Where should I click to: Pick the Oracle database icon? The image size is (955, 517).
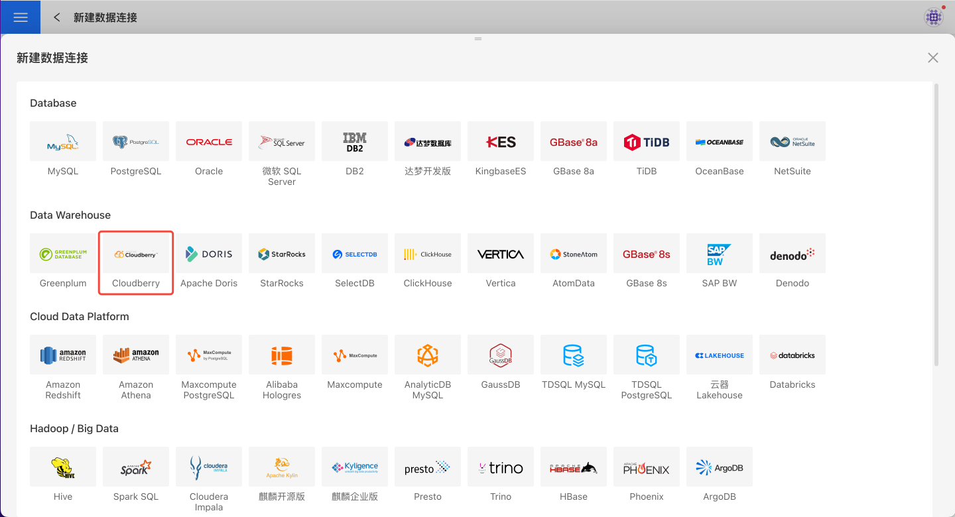click(209, 141)
